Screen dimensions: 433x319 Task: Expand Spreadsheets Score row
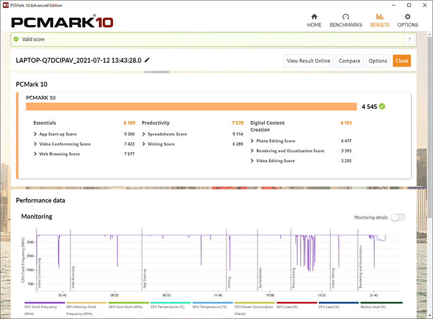click(x=144, y=134)
